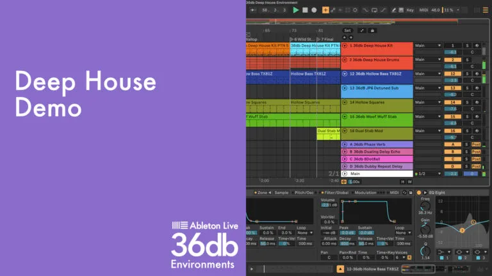Arm track 15 for recording
Image resolution: width=492 pixels, height=276 pixels.
coord(477,116)
